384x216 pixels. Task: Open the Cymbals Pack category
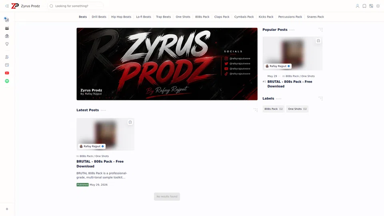[244, 17]
